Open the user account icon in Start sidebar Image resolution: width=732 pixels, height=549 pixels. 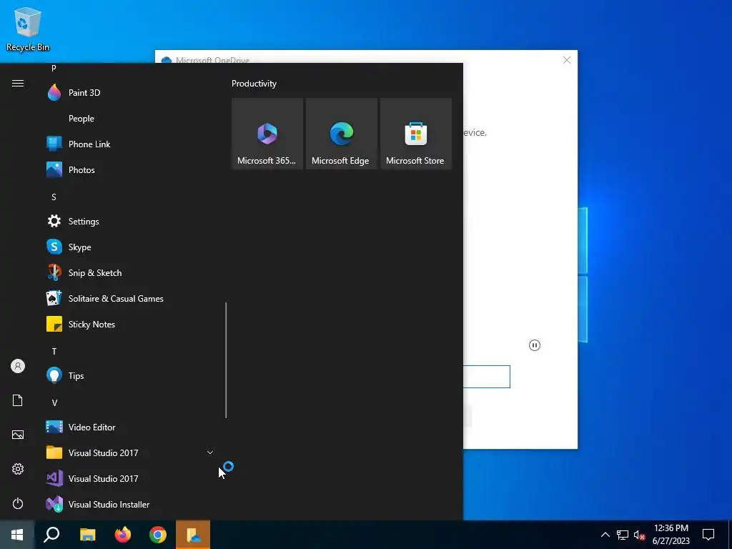18,366
